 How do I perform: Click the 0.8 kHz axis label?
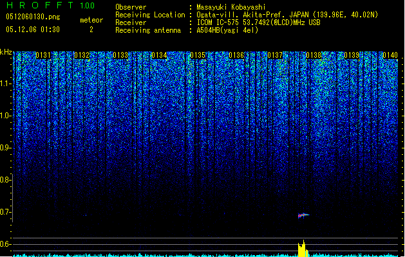(x=5, y=180)
